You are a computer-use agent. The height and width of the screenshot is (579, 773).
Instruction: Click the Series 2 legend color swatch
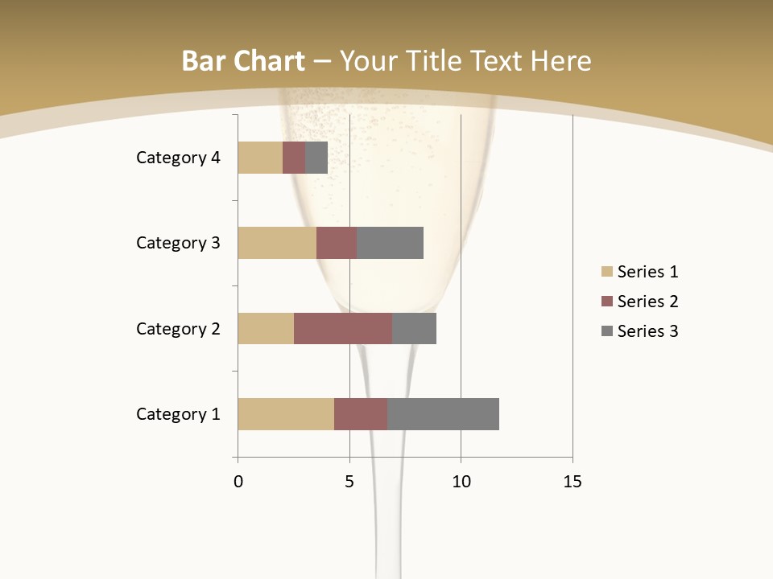click(606, 302)
